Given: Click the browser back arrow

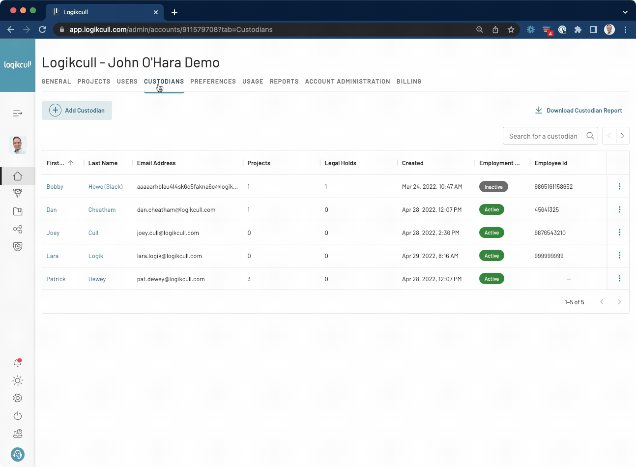Looking at the screenshot, I should point(11,29).
